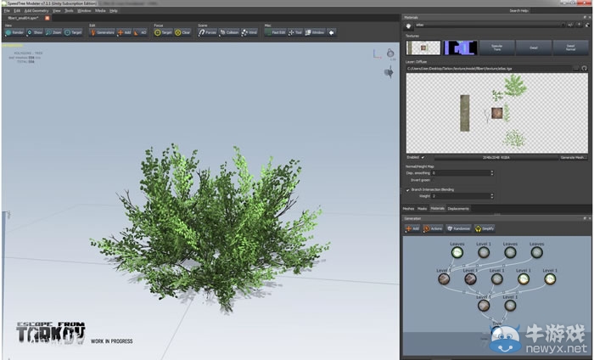Viewport: 594px width, 360px height.
Task: Toggle the AO edit button
Action: click(x=140, y=32)
